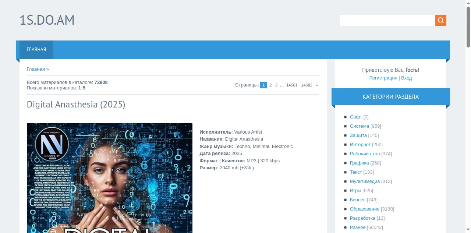Click the page vertical scrollbar thumb
Viewport: 471px width, 233px height.
tap(468, 27)
